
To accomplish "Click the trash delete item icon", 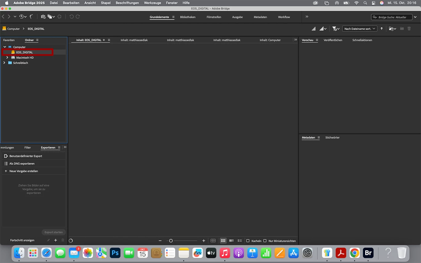I will [x=409, y=29].
